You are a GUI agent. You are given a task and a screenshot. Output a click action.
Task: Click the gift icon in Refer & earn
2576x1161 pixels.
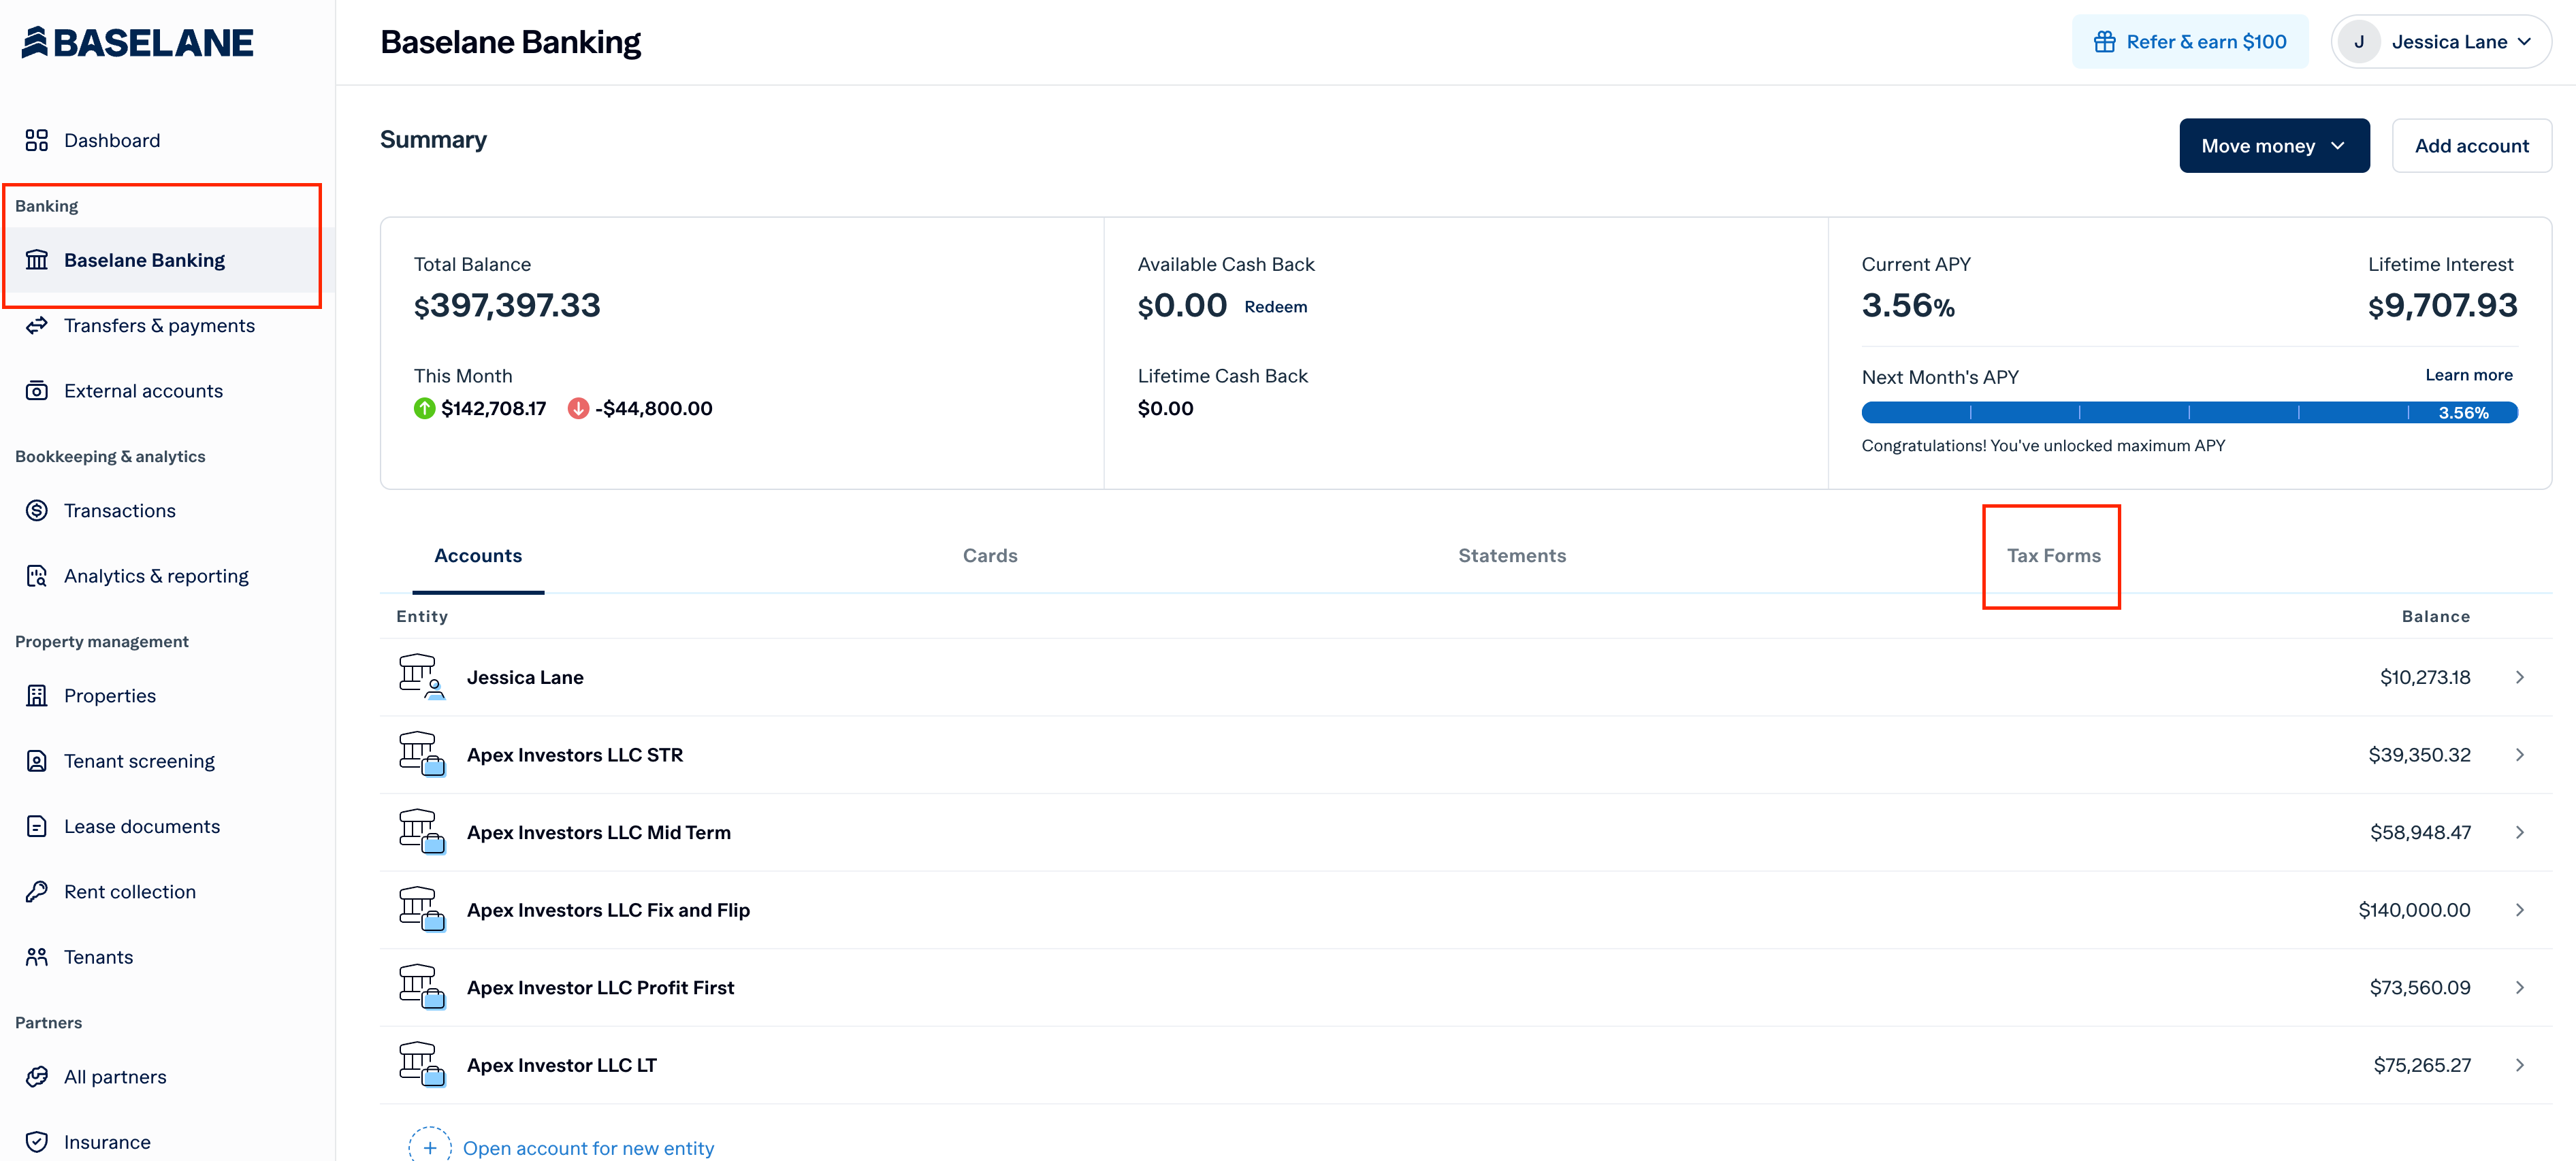pyautogui.click(x=2104, y=42)
